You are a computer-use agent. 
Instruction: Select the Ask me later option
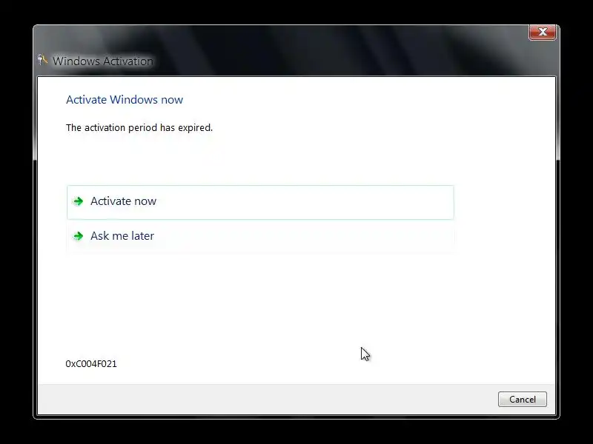(x=260, y=236)
